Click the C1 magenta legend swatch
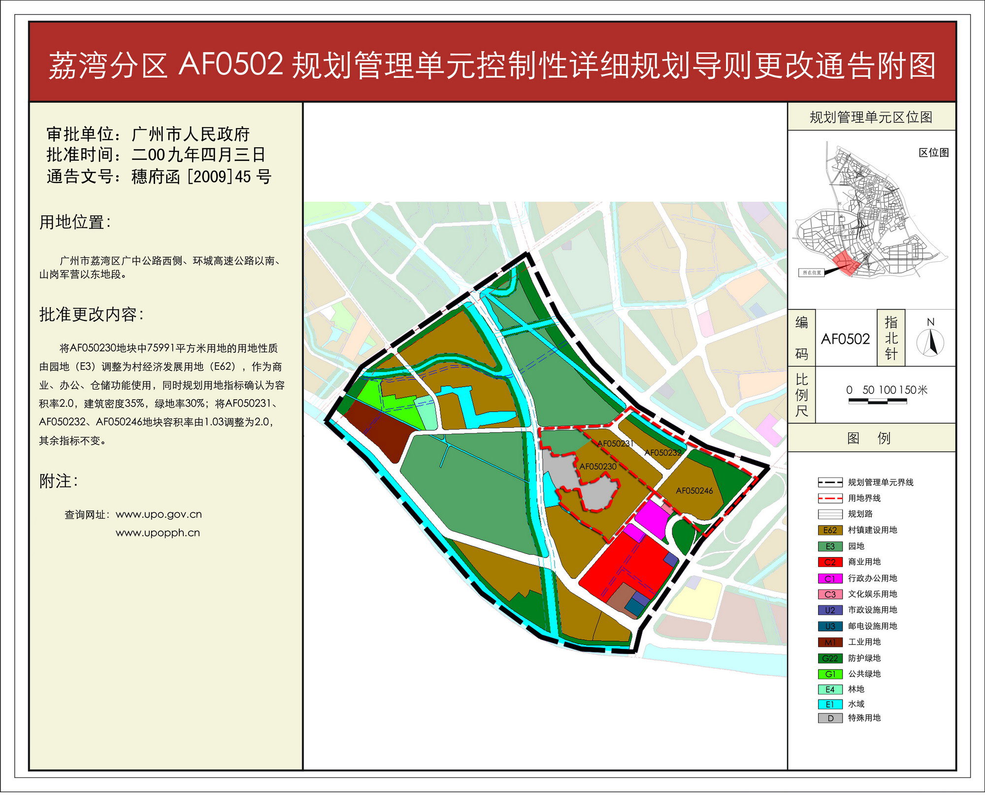This screenshot has width=985, height=805. tap(830, 578)
